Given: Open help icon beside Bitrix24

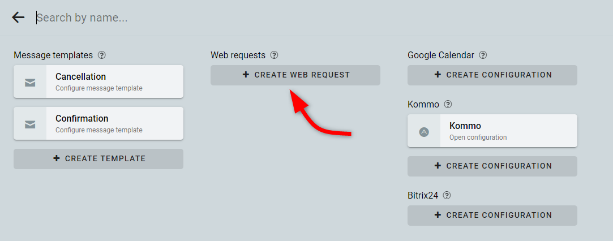Looking at the screenshot, I should pos(447,195).
